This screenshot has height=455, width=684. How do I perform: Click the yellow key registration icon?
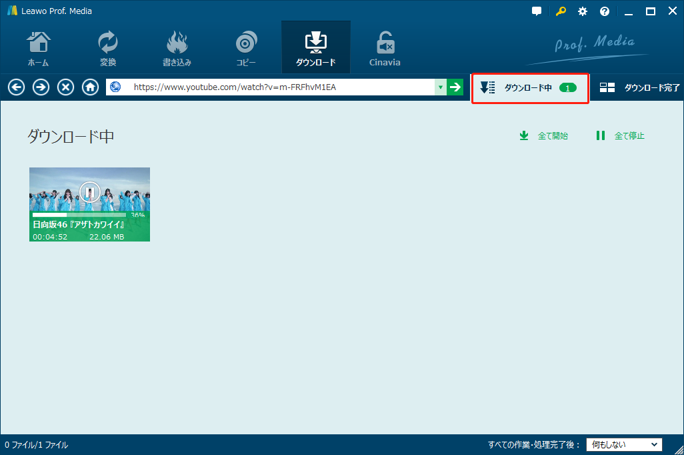(x=561, y=11)
